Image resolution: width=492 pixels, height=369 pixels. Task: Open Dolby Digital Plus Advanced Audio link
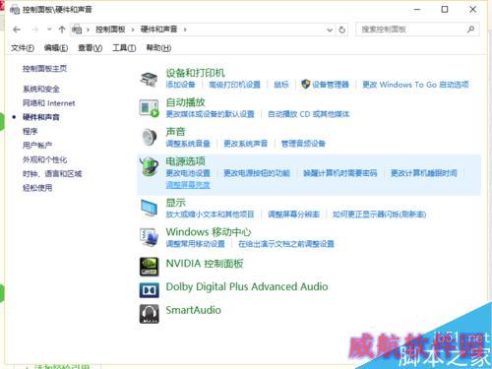pyautogui.click(x=247, y=286)
